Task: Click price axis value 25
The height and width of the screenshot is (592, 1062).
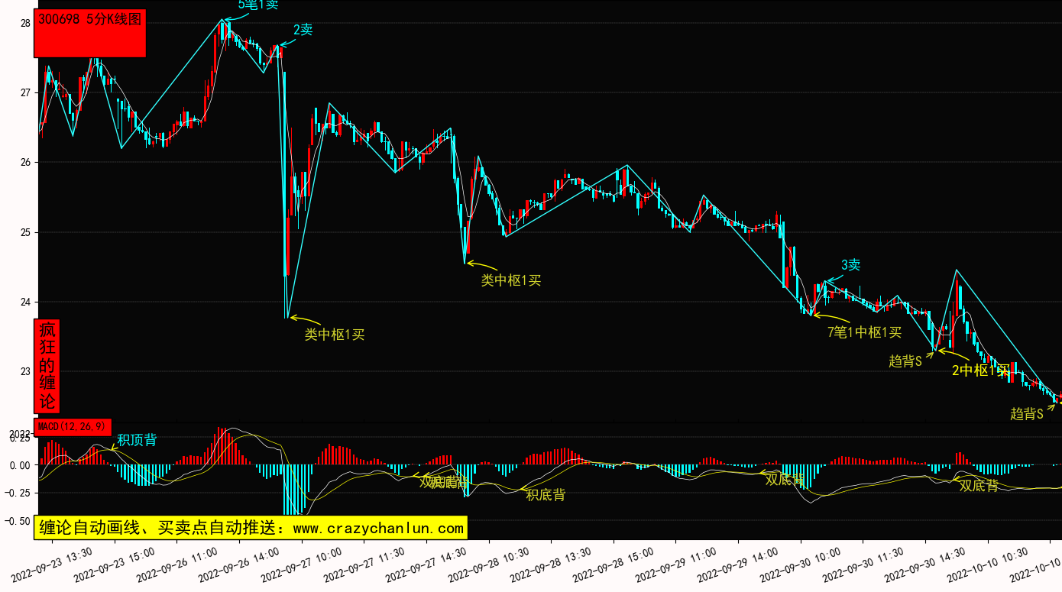Action: (x=25, y=232)
